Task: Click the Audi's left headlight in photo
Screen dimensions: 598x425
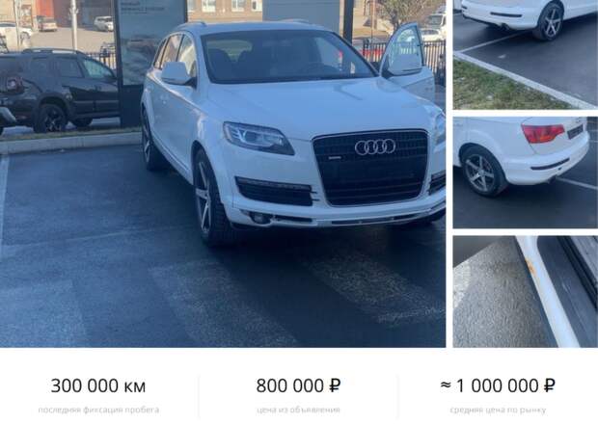Action: pyautogui.click(x=258, y=138)
